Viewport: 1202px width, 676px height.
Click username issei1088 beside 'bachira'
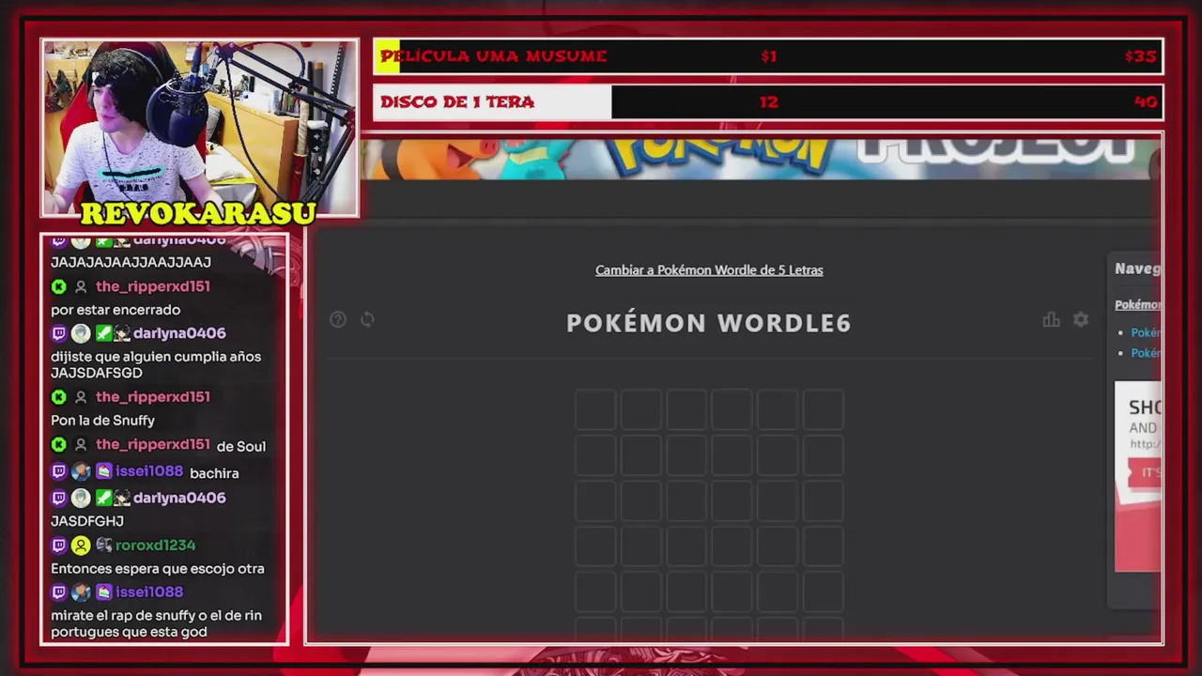pyautogui.click(x=149, y=471)
